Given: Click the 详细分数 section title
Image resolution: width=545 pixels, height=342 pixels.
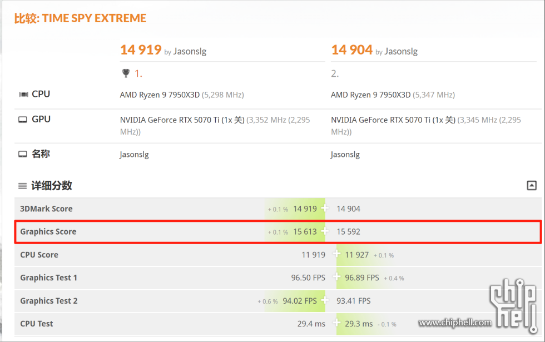Looking at the screenshot, I should tap(52, 186).
